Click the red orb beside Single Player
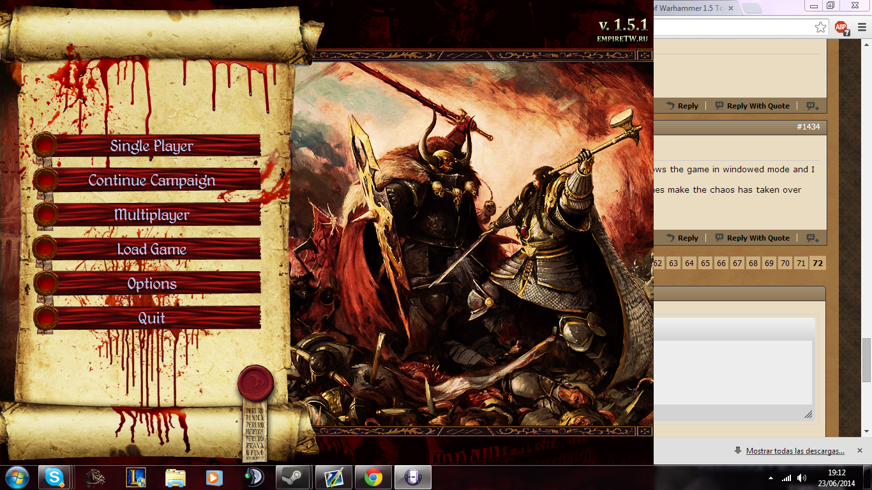This screenshot has width=872, height=490. tap(45, 145)
